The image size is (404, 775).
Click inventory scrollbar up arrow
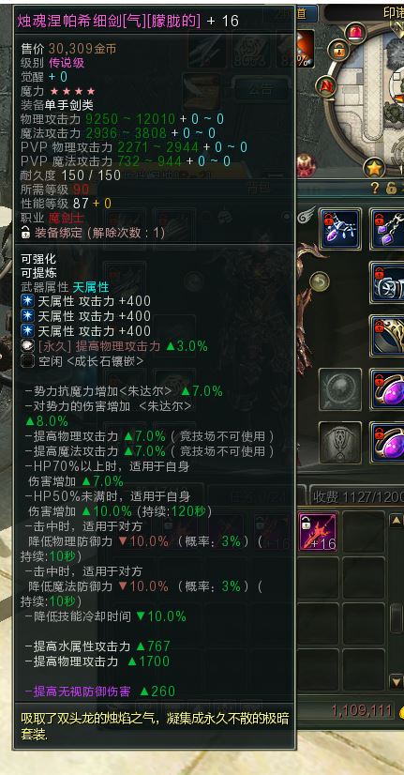pyautogui.click(x=397, y=520)
